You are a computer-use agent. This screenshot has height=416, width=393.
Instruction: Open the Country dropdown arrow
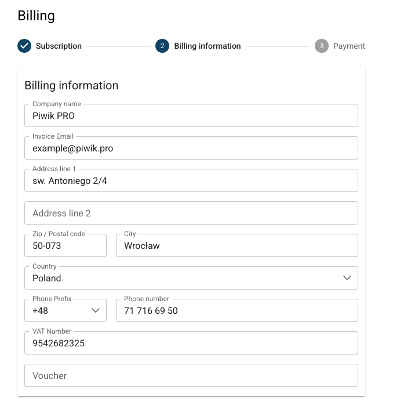click(347, 278)
